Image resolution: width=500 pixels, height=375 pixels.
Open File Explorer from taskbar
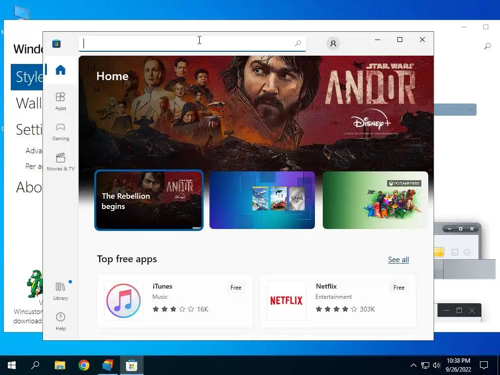click(x=60, y=365)
